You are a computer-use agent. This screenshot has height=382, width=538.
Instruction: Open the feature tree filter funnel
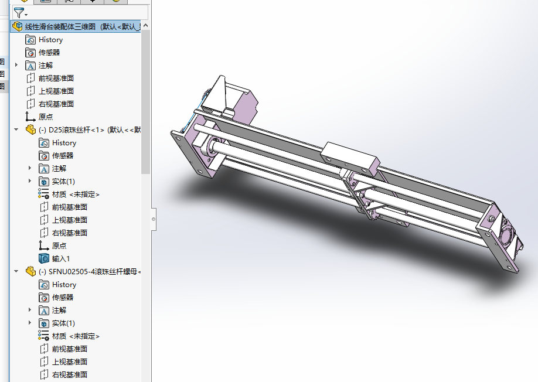click(x=21, y=13)
